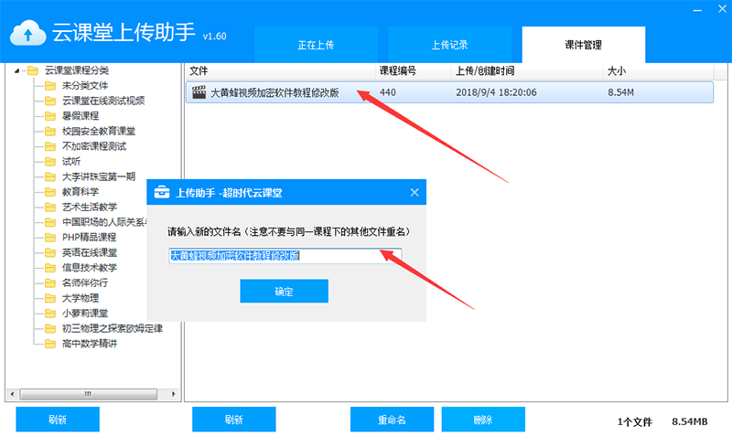This screenshot has width=732, height=447.
Task: Click the tree panel scroll left arrow
Action: point(12,394)
